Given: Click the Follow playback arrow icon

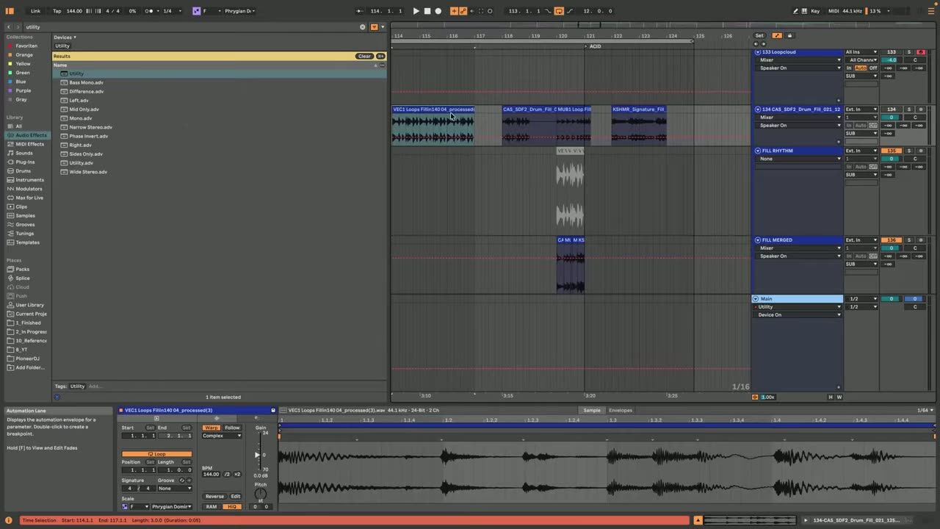Looking at the screenshot, I should coord(359,11).
